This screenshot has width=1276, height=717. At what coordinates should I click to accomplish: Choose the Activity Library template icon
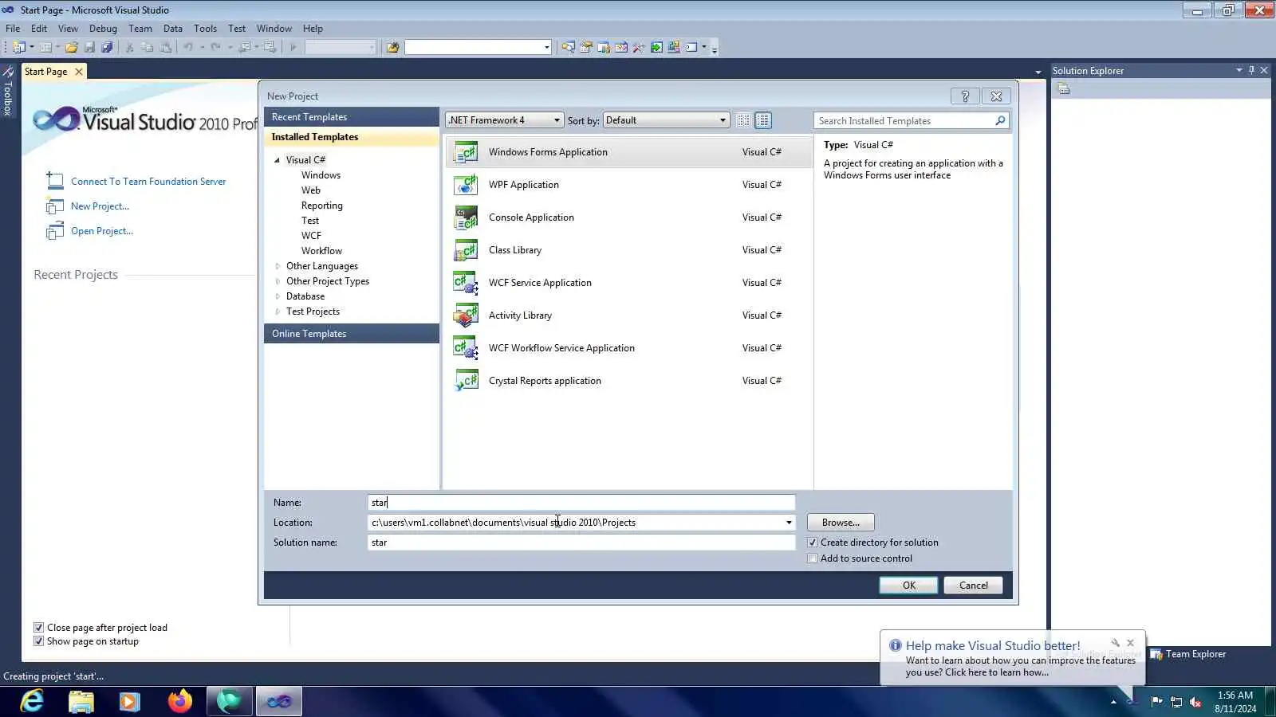tap(466, 315)
